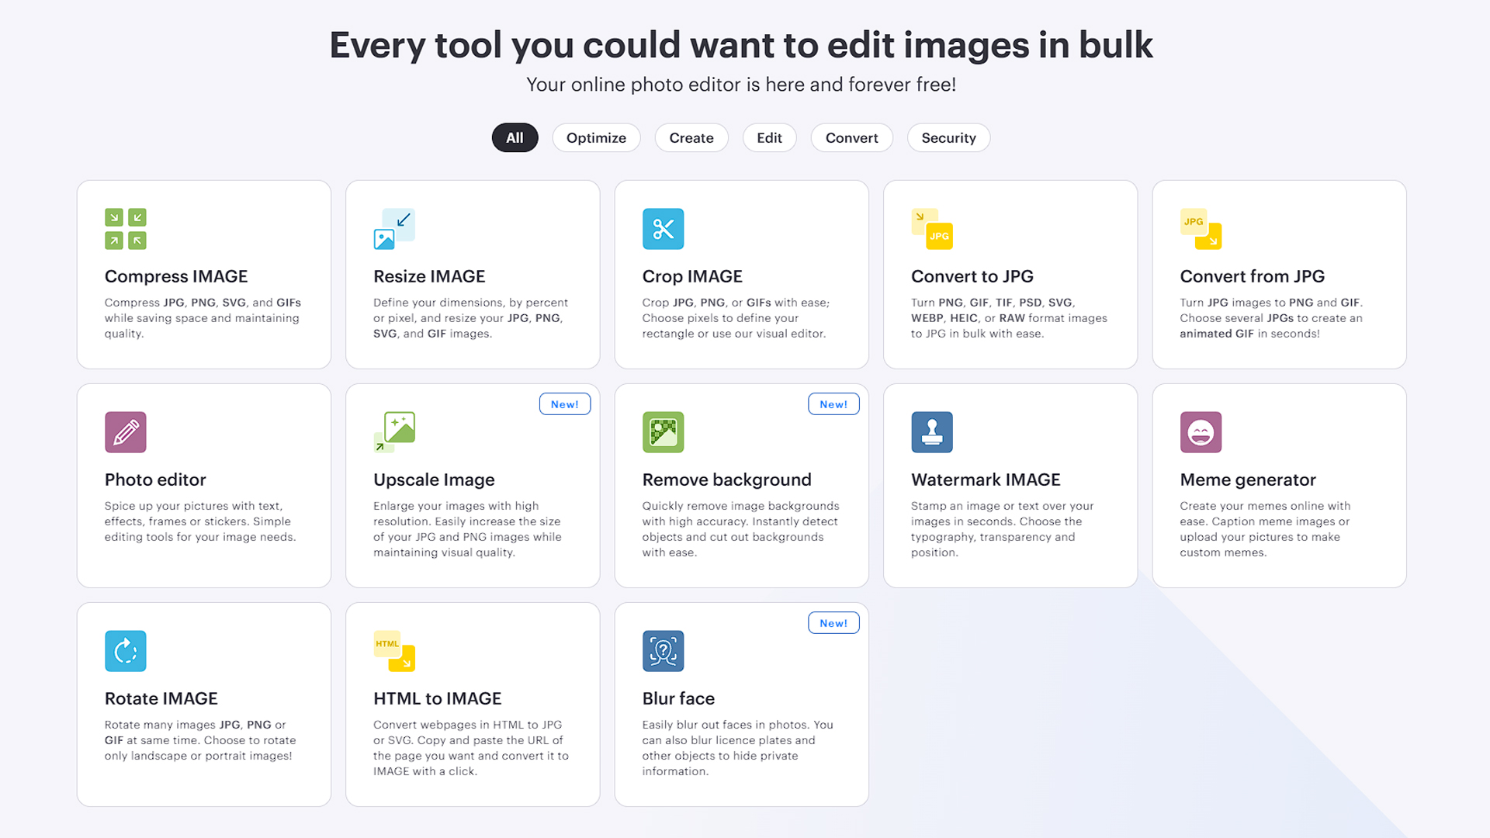Image resolution: width=1490 pixels, height=838 pixels.
Task: Click the New! badge on Remove background
Action: [x=833, y=404]
